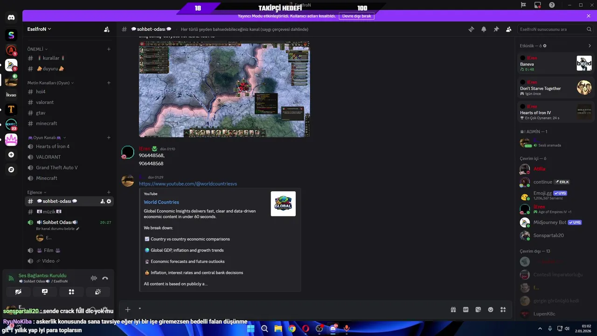Click invite icon on sohbet-odası channel
Image resolution: width=597 pixels, height=336 pixels.
(x=102, y=201)
